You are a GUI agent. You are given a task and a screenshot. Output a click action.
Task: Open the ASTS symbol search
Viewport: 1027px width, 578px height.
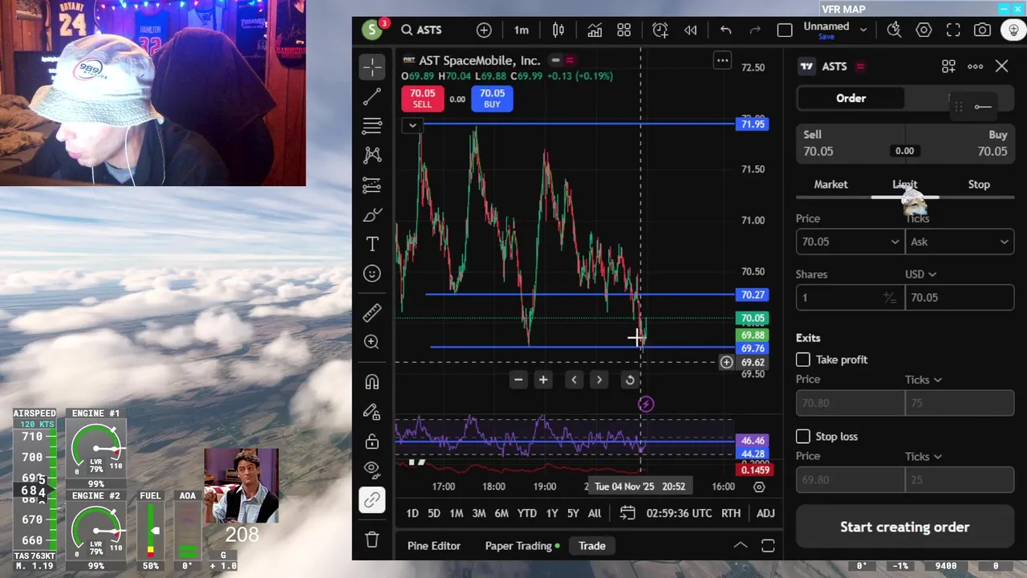click(422, 30)
